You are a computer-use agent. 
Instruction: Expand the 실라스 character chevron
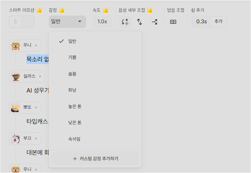pyautogui.click(x=40, y=76)
